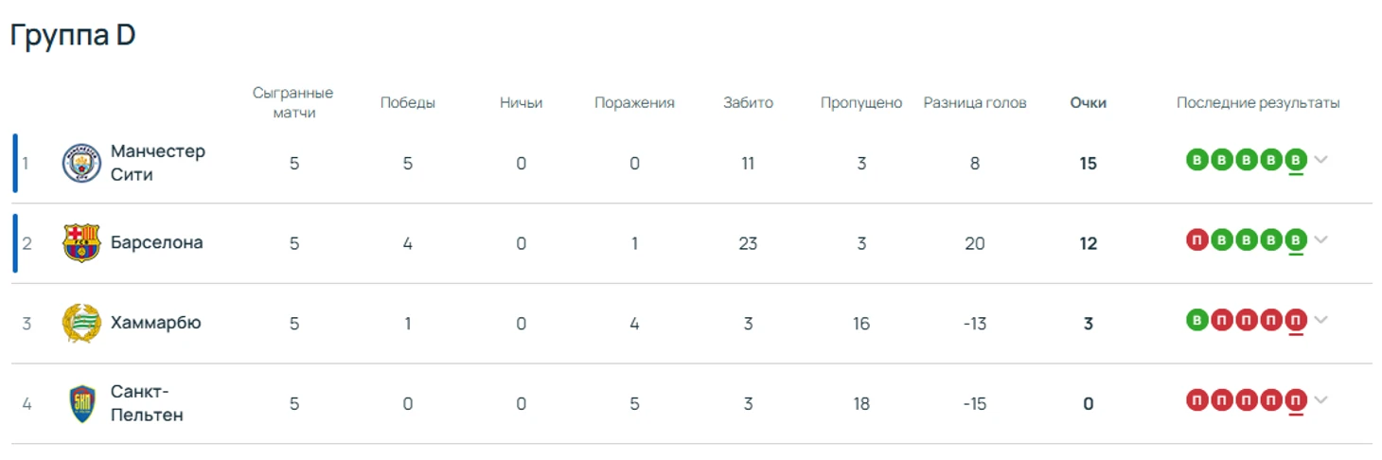Click the Hammarby club crest
Image resolution: width=1382 pixels, height=460 pixels.
(x=81, y=324)
